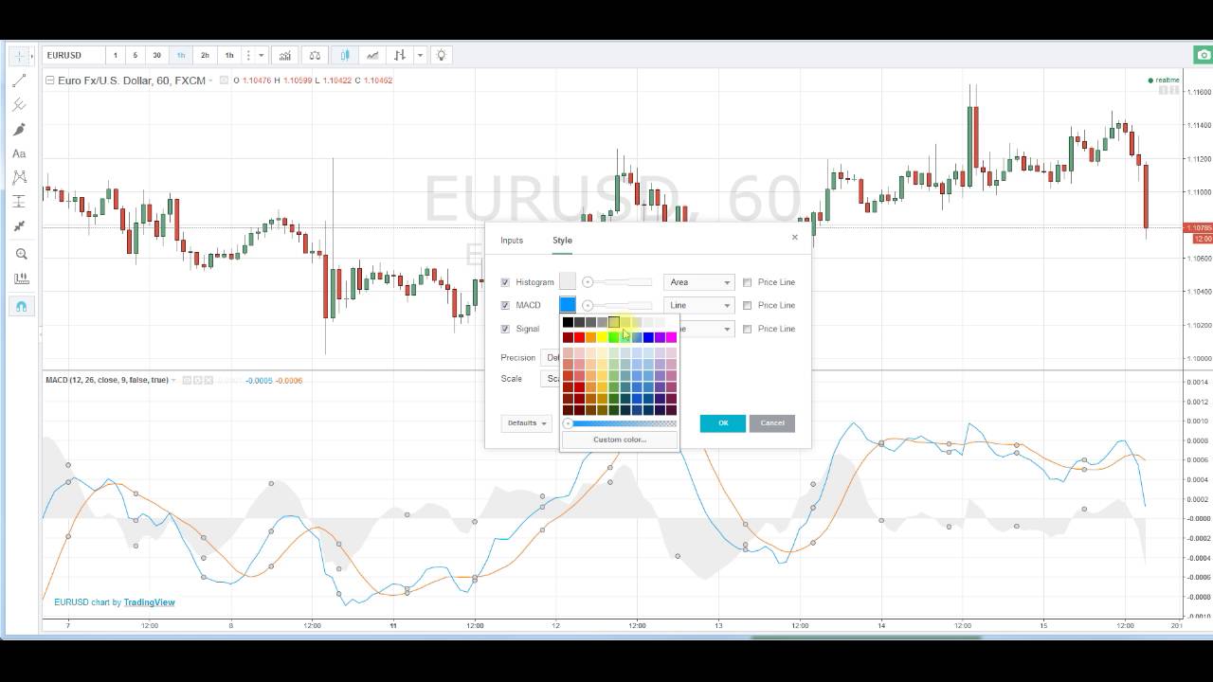Open the TradingView link
The width and height of the screenshot is (1213, 682).
[x=149, y=602]
